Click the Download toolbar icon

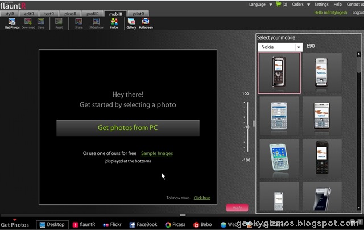[28, 23]
